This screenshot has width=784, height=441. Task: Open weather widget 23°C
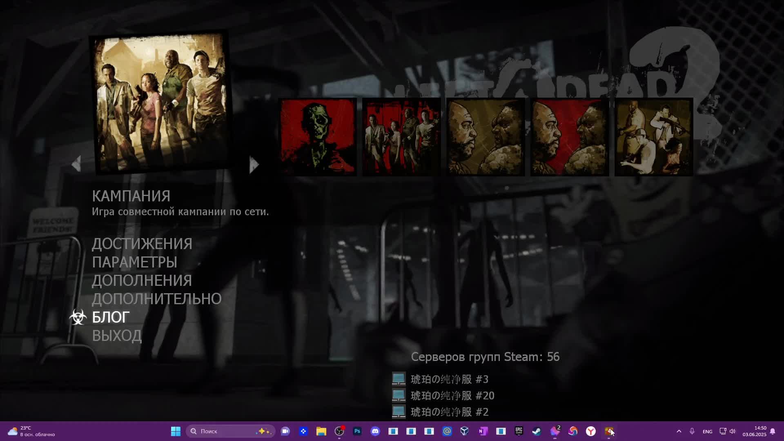[x=31, y=431]
